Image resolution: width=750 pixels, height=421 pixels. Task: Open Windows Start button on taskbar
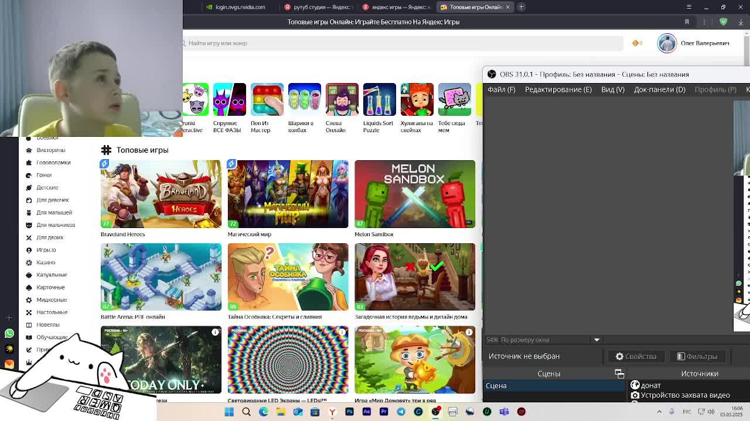[229, 412]
